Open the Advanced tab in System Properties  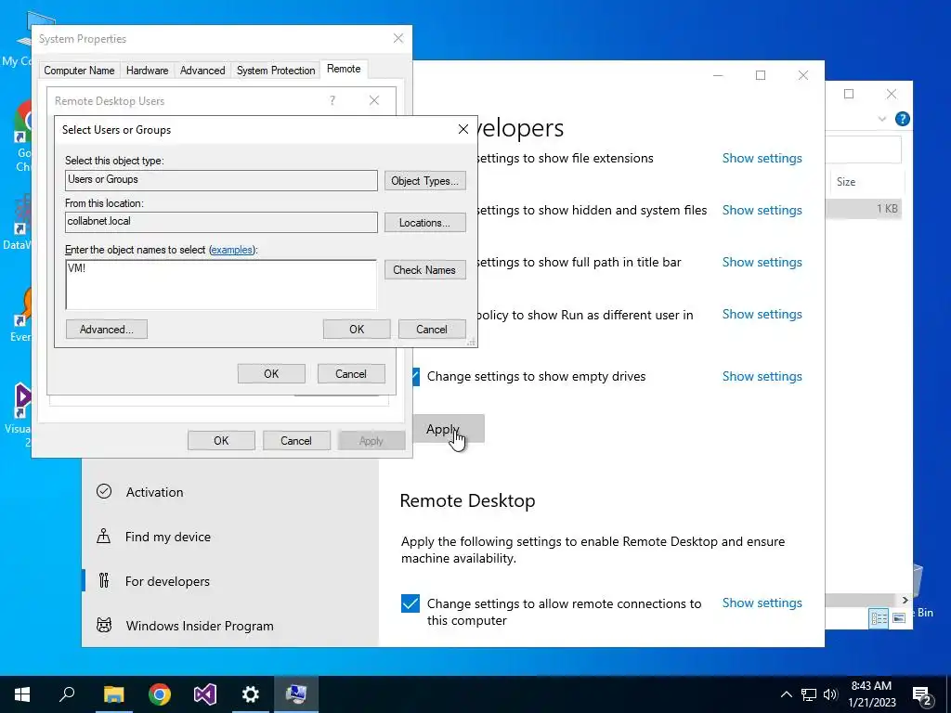point(202,71)
